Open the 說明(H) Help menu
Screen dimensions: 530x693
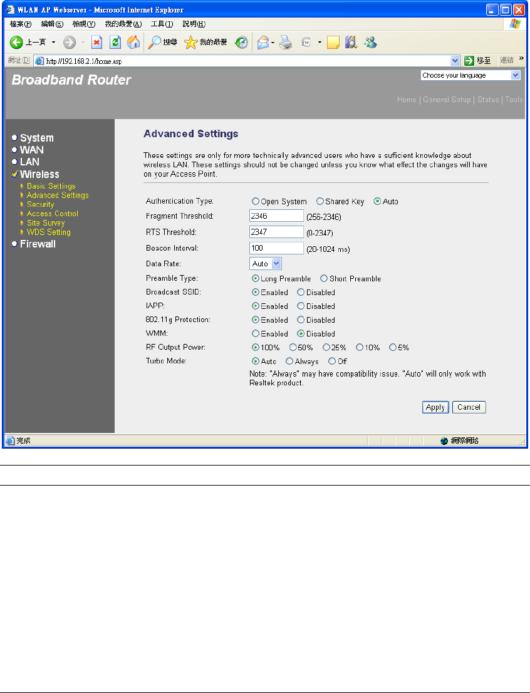pyautogui.click(x=194, y=24)
